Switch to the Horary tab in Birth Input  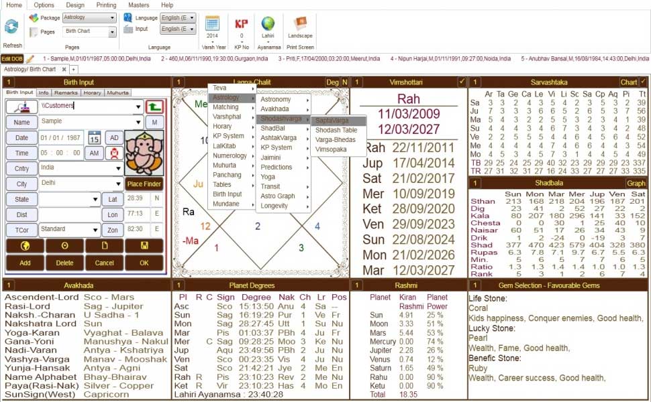[92, 93]
